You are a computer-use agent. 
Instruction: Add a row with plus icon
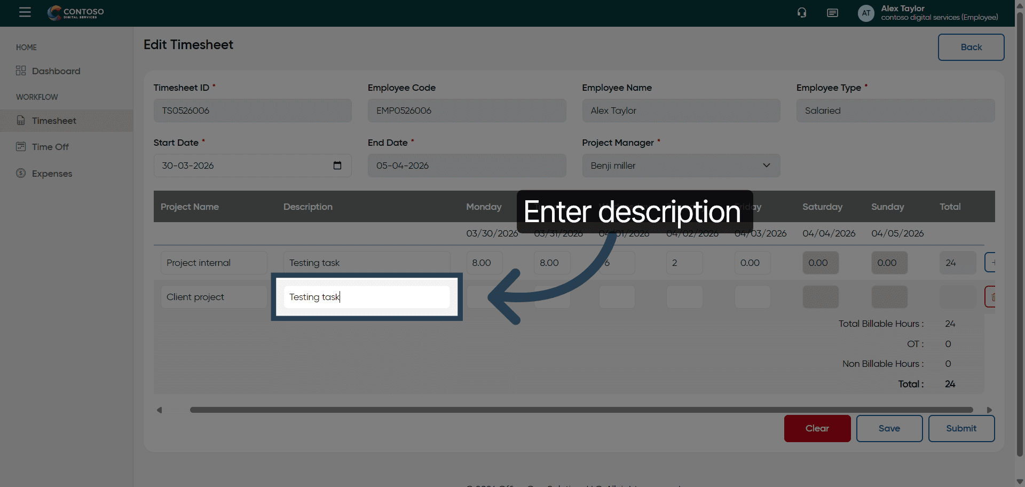(x=991, y=263)
